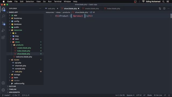This screenshot has height=97, width=172.
Task: Change the Blade language mode
Action: 149,95
